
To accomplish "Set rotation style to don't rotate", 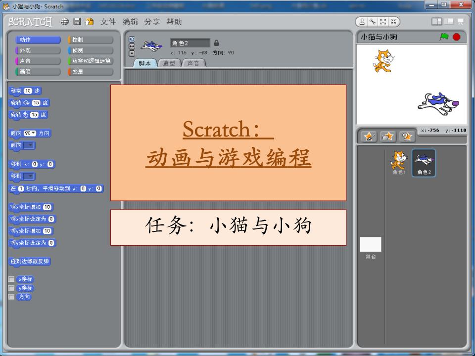I will [x=132, y=53].
